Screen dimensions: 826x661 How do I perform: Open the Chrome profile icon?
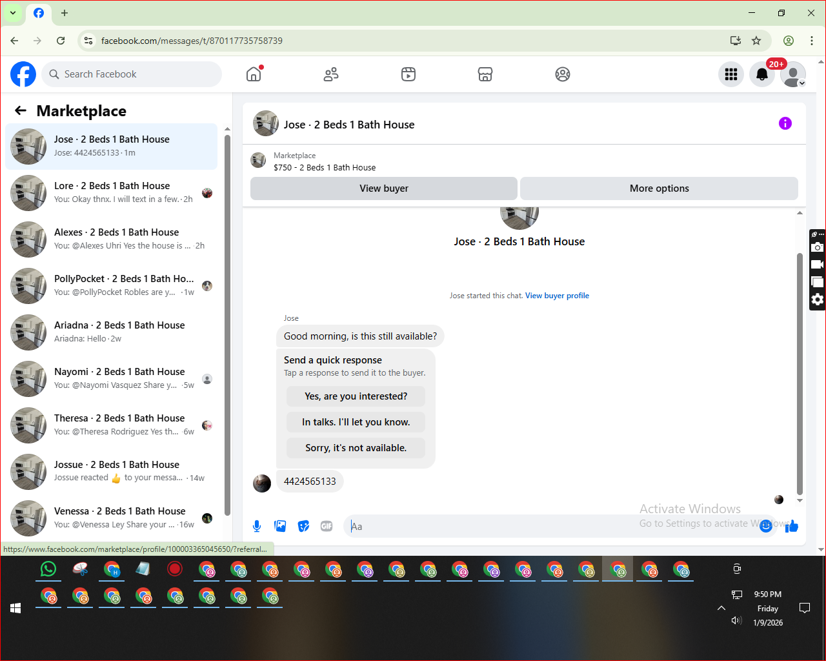[789, 41]
